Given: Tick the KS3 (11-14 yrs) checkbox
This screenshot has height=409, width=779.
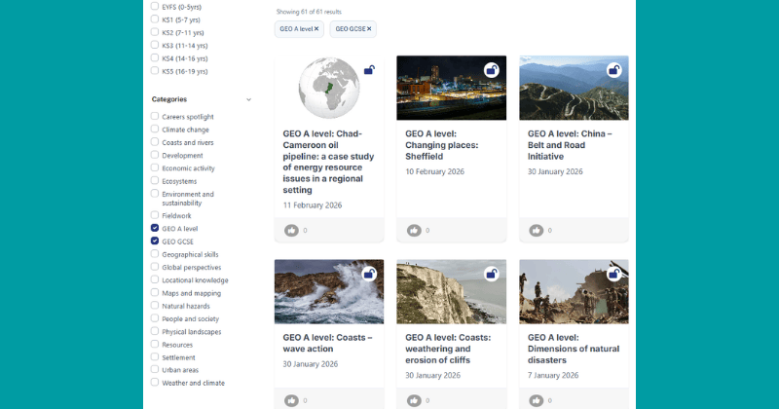Looking at the screenshot, I should pyautogui.click(x=155, y=45).
